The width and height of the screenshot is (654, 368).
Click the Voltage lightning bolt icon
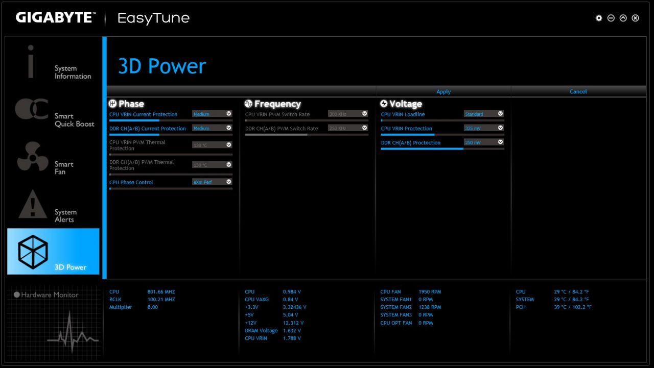pyautogui.click(x=384, y=104)
